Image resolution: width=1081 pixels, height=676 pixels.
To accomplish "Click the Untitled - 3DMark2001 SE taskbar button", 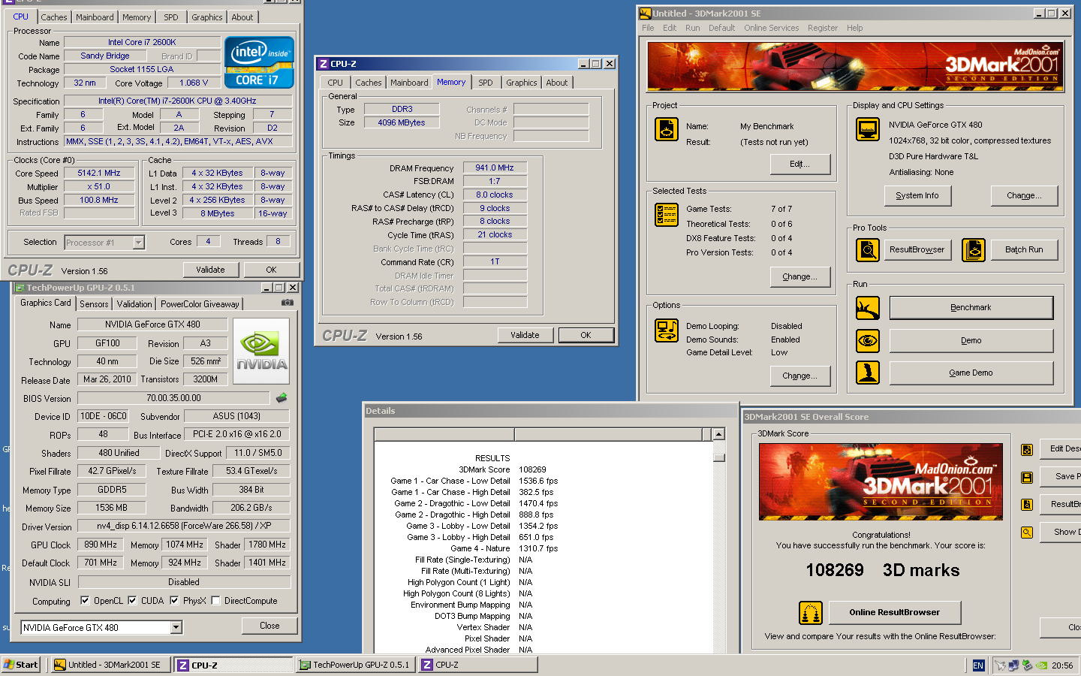I will (x=111, y=665).
